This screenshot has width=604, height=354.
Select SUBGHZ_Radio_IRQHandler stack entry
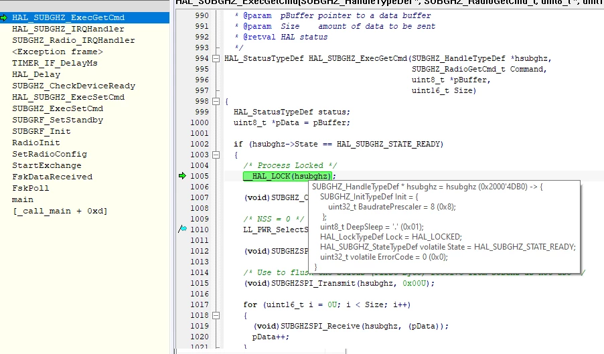(x=74, y=40)
